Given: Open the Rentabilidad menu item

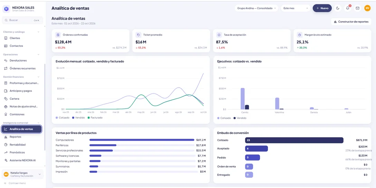Looking at the screenshot, I should pos(22,145).
